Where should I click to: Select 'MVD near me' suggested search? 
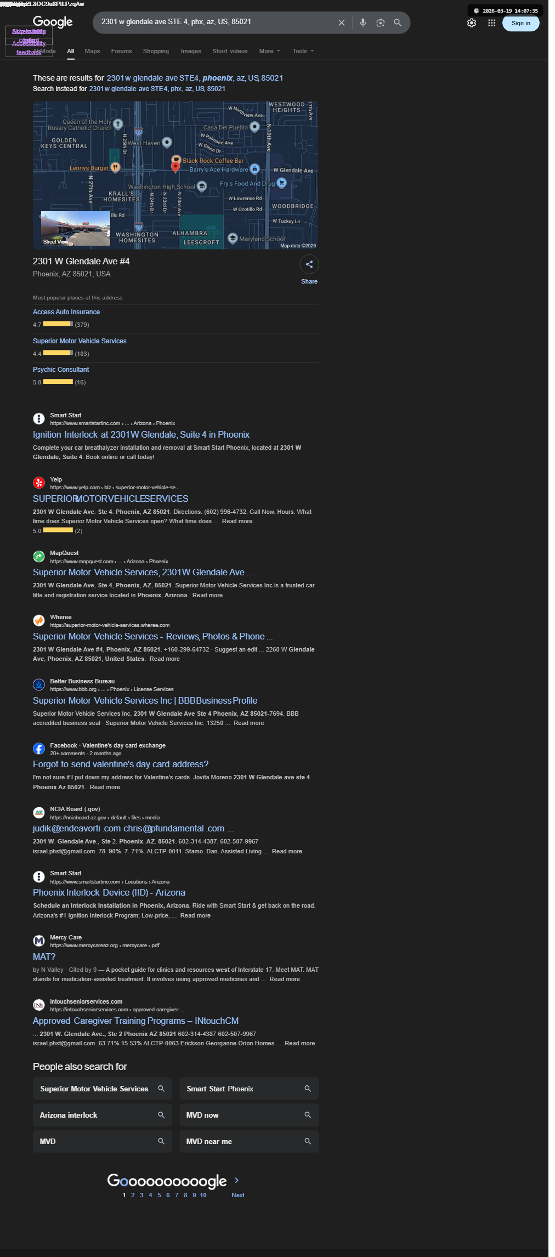coord(249,1141)
